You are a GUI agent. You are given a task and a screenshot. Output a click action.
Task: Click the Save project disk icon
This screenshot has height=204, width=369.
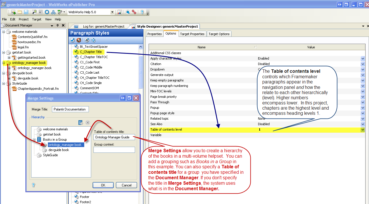click(26, 12)
